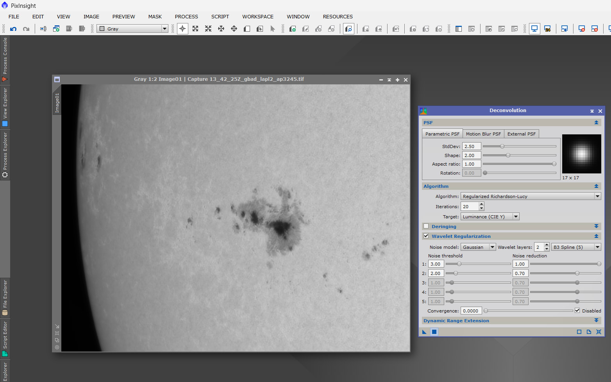Click the Aspect ratio slider handle
This screenshot has height=382, width=611.
point(554,164)
